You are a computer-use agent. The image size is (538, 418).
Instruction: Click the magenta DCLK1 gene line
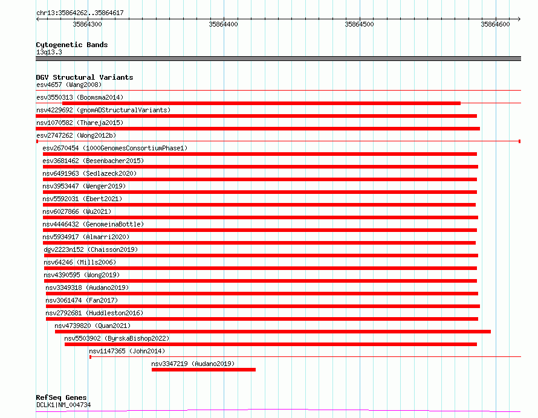click(278, 410)
